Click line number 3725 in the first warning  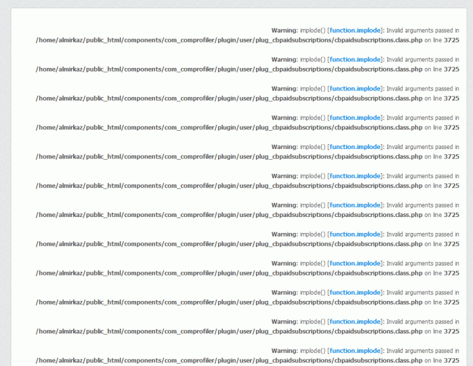(x=451, y=40)
